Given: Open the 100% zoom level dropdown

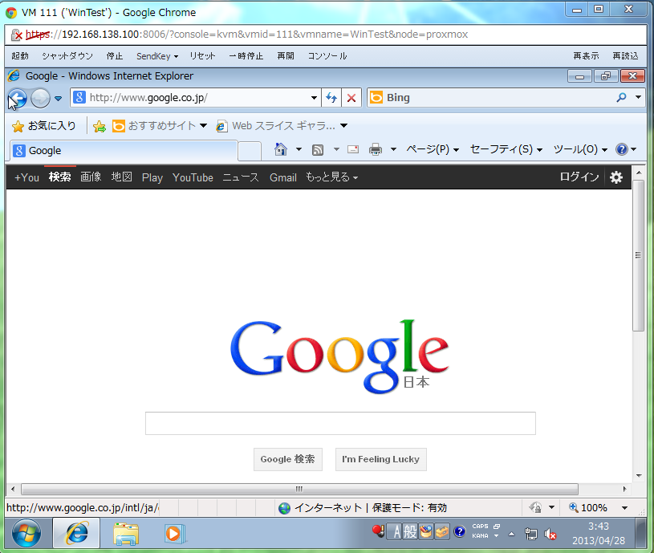Looking at the screenshot, I should point(624,508).
